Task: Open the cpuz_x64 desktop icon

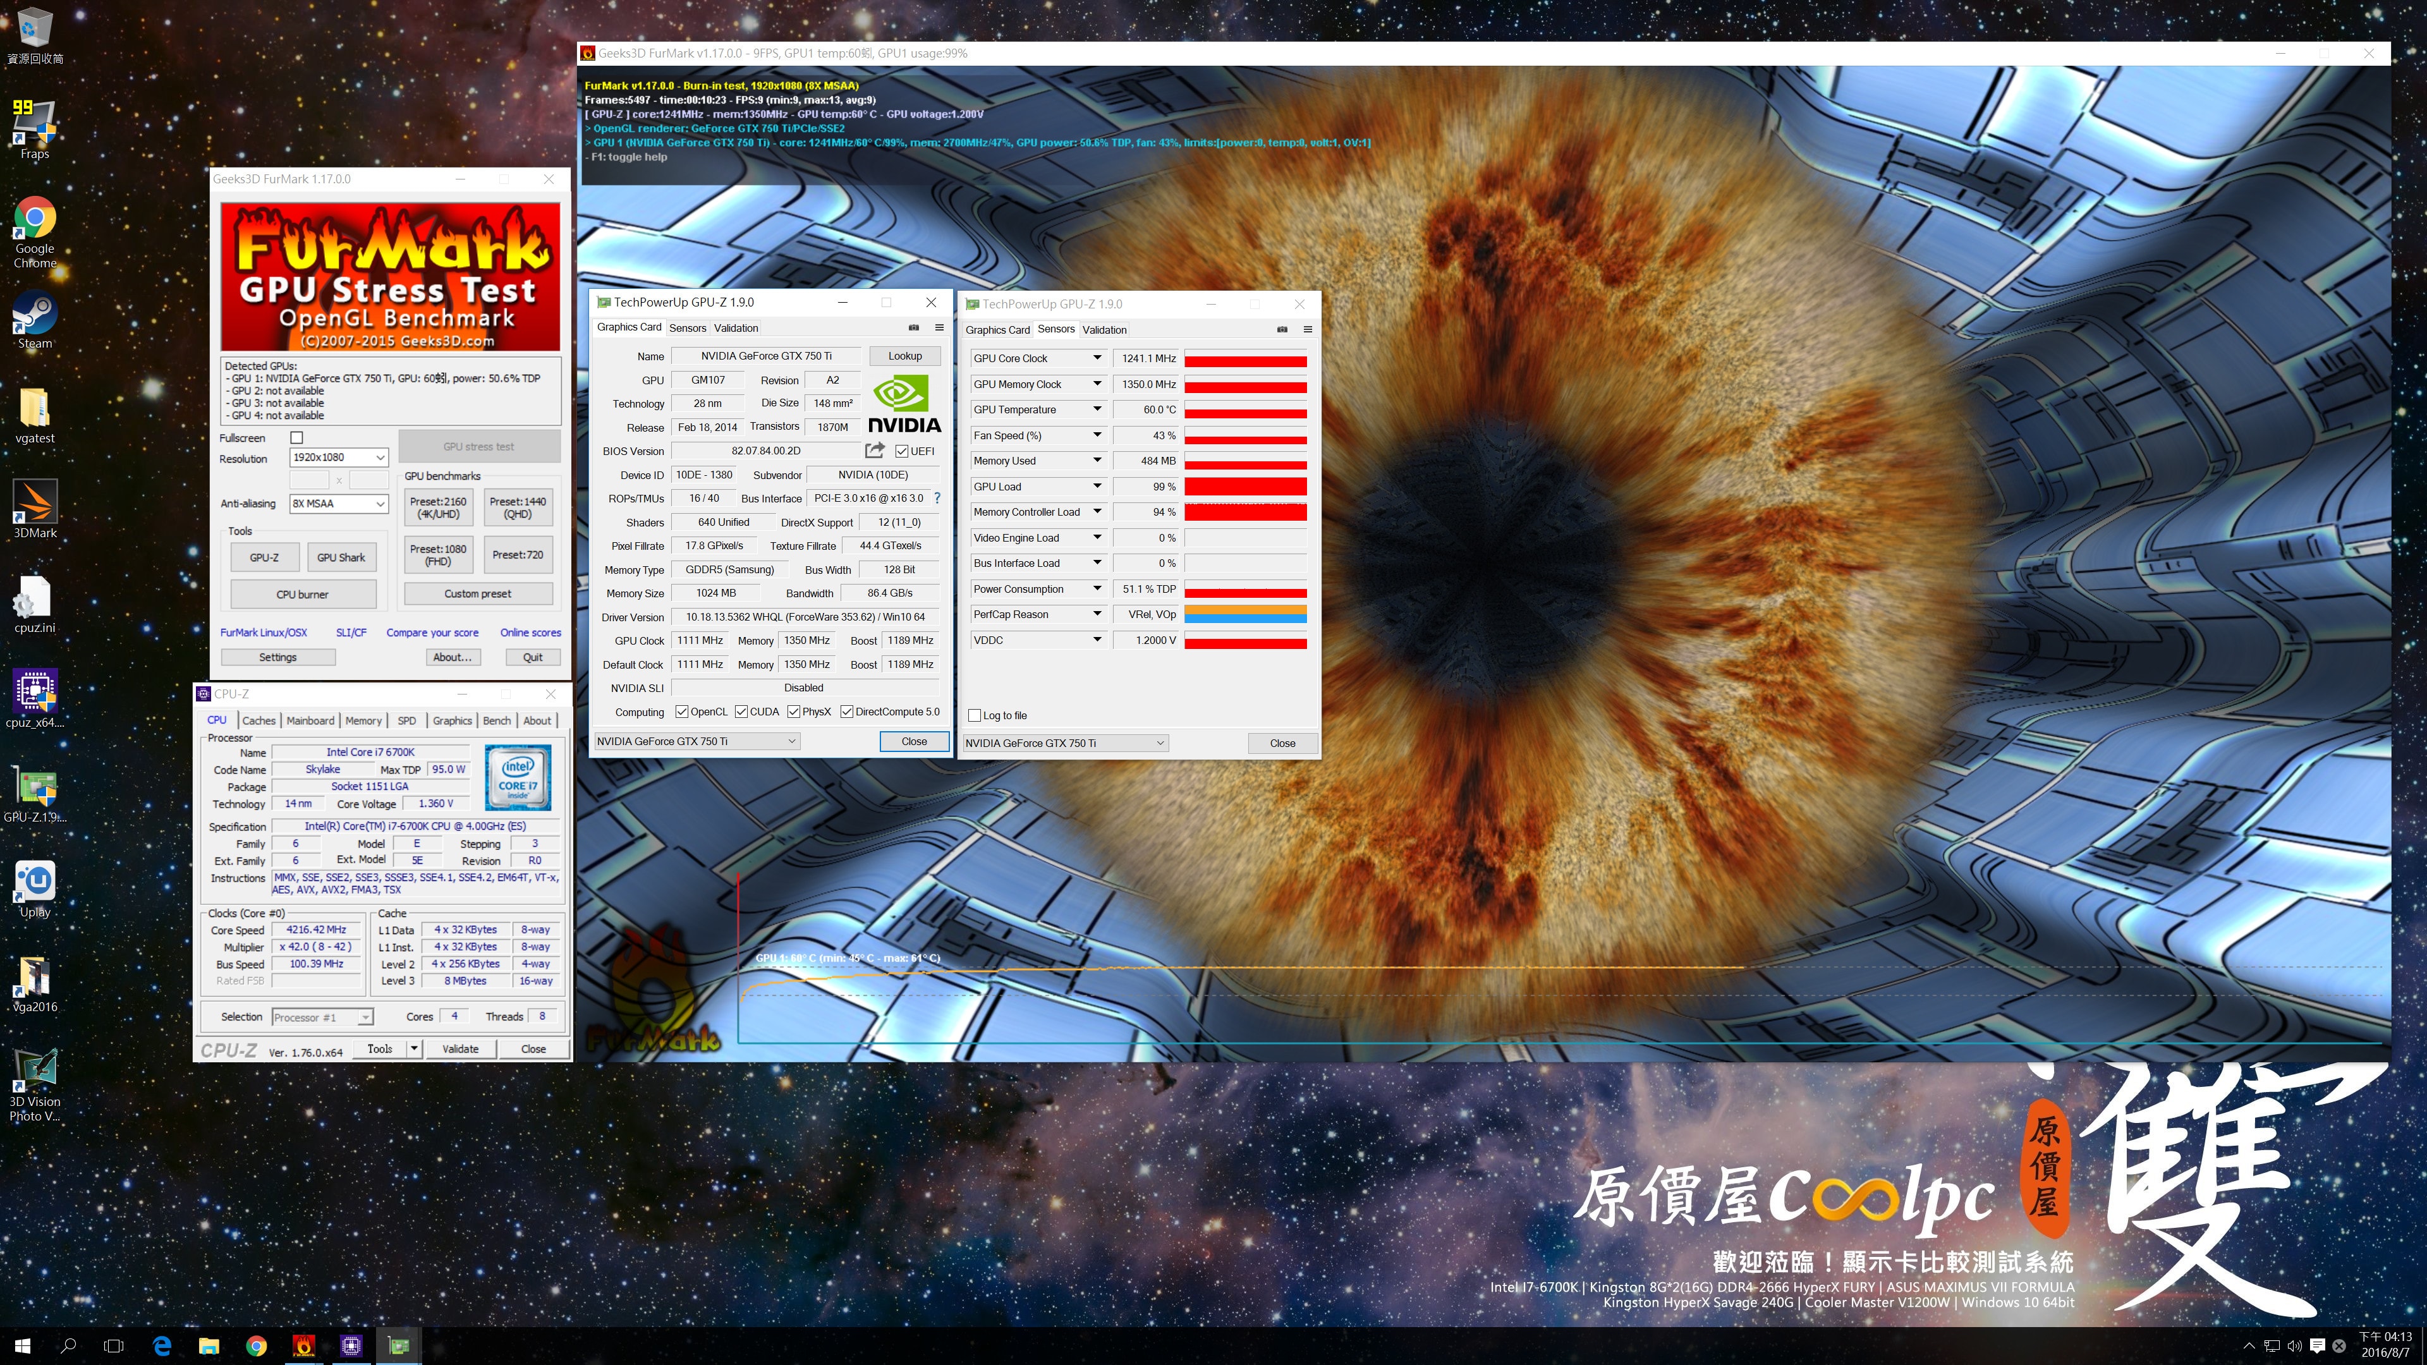Action: [x=35, y=698]
